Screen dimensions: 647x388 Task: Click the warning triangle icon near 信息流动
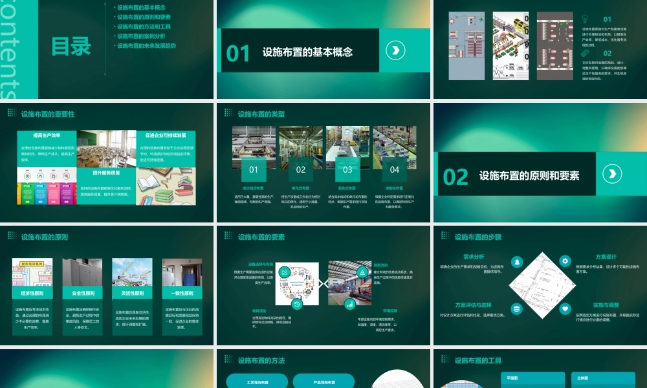point(362,272)
